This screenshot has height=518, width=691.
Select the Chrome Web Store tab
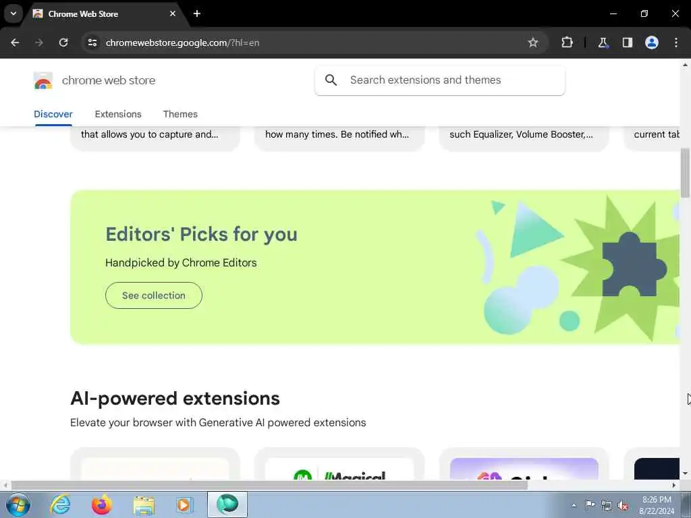[x=105, y=14]
